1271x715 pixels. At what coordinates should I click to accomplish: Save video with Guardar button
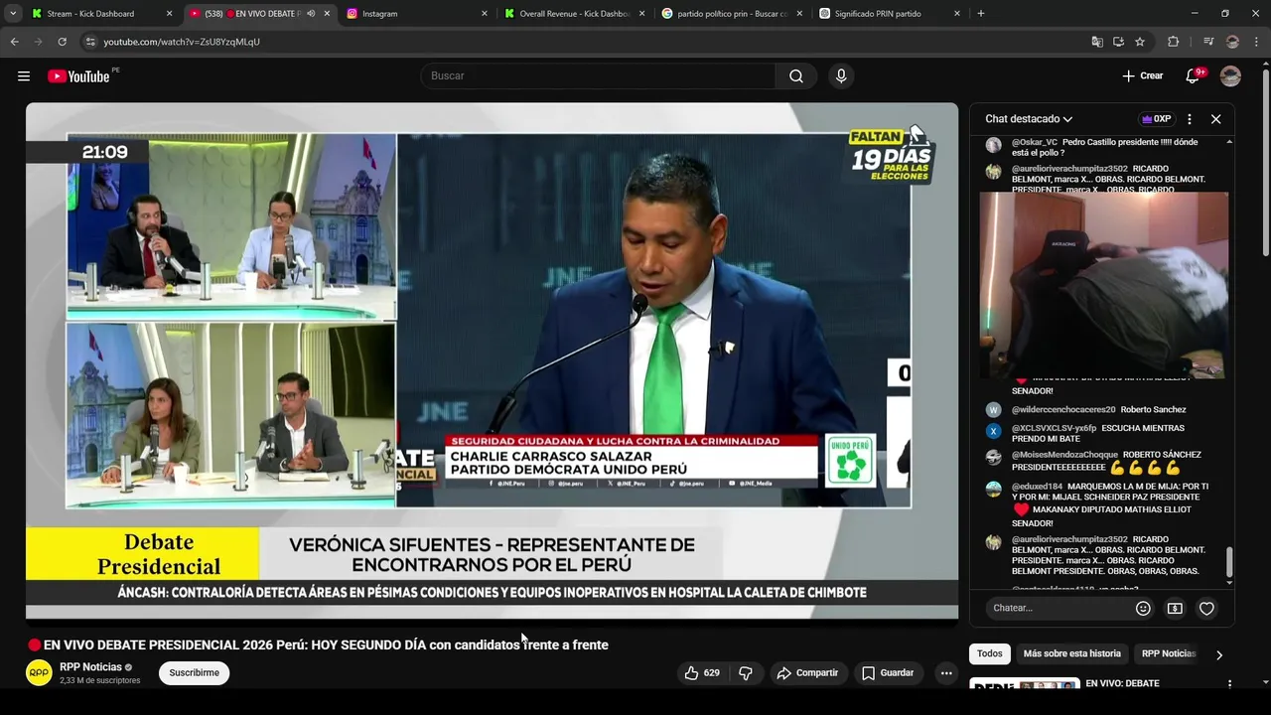(x=888, y=673)
